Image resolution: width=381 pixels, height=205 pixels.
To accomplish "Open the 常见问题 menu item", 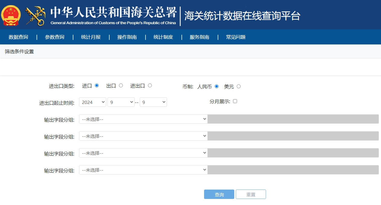I will [x=236, y=37].
